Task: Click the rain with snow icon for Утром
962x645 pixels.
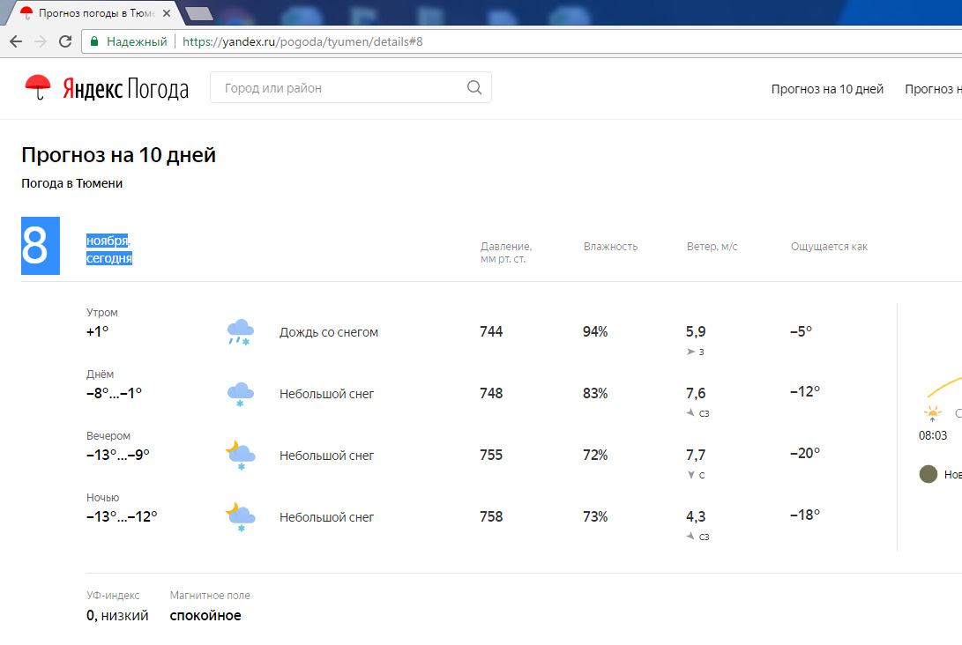Action: [240, 332]
